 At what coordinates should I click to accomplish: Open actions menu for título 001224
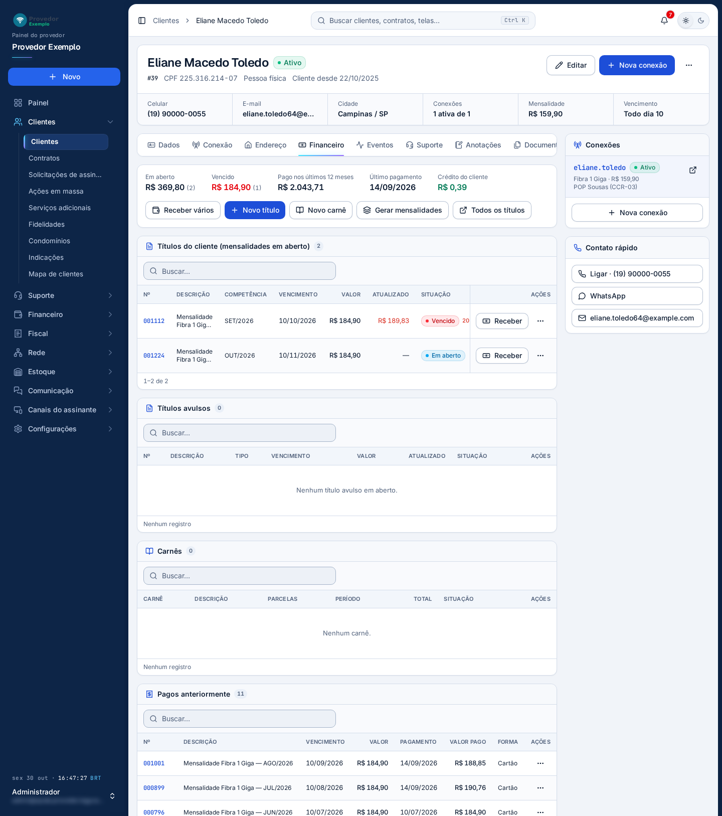[x=540, y=356]
